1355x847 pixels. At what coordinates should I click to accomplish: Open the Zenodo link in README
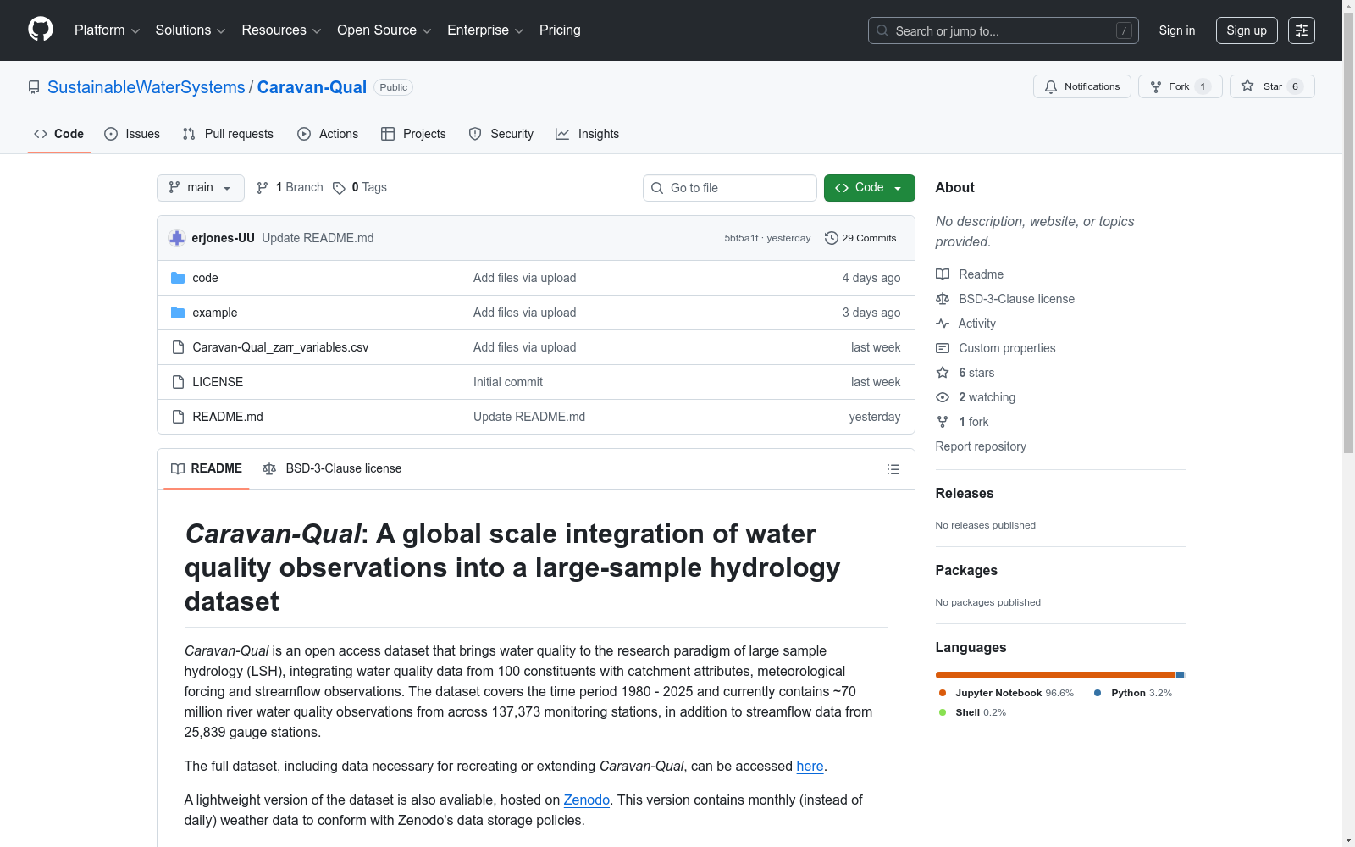587,800
